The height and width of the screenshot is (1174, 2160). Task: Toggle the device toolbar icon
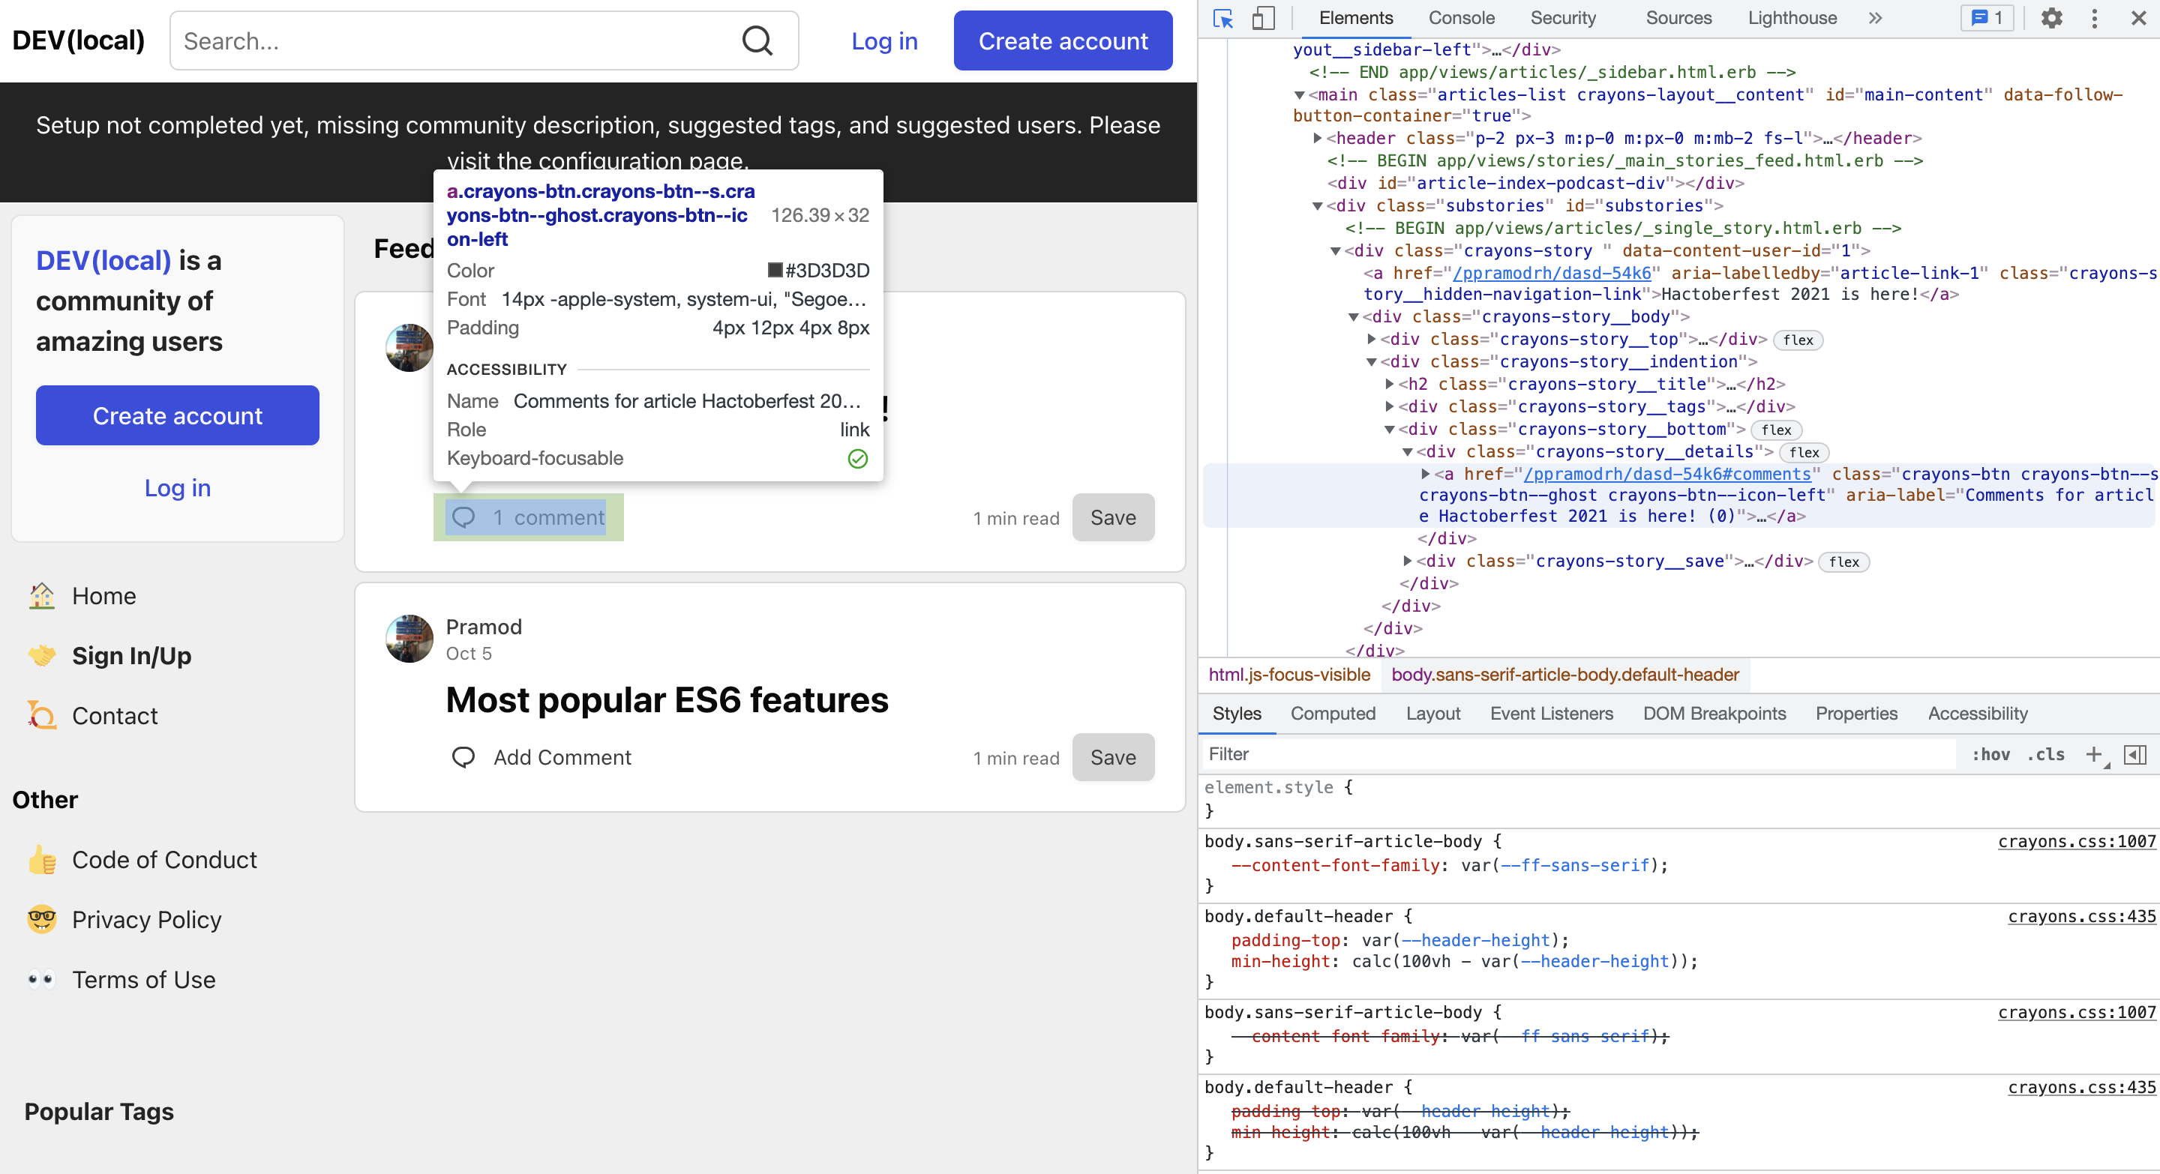(x=1263, y=19)
